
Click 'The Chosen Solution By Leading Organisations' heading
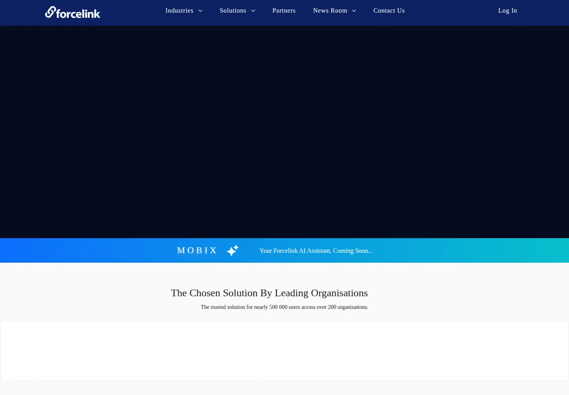pos(269,293)
